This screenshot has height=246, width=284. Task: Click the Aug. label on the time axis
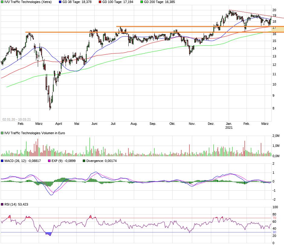pyautogui.click(x=134, y=124)
